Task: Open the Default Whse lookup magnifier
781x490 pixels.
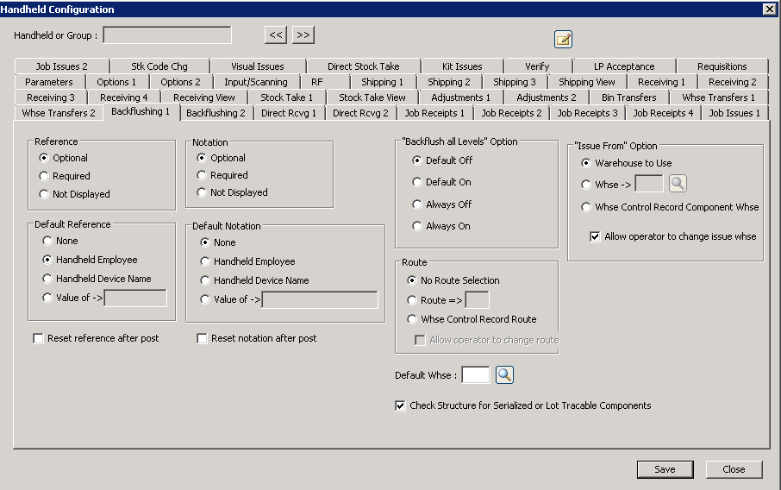Action: 504,375
